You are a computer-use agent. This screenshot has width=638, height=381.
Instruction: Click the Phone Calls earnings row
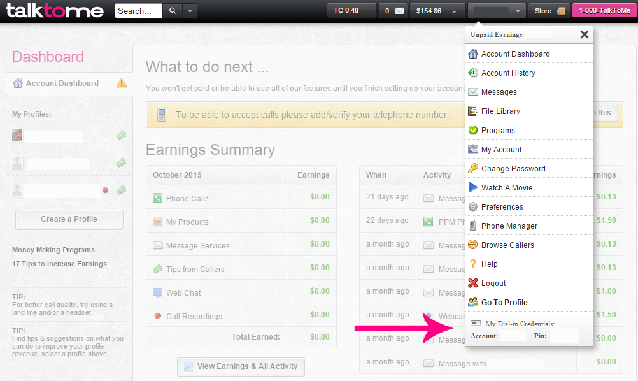pos(241,198)
